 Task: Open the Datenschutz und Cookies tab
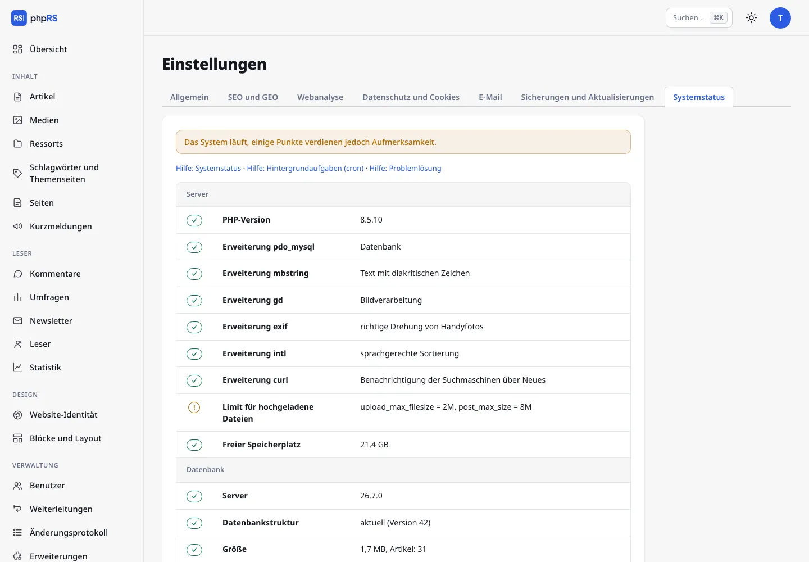point(411,97)
